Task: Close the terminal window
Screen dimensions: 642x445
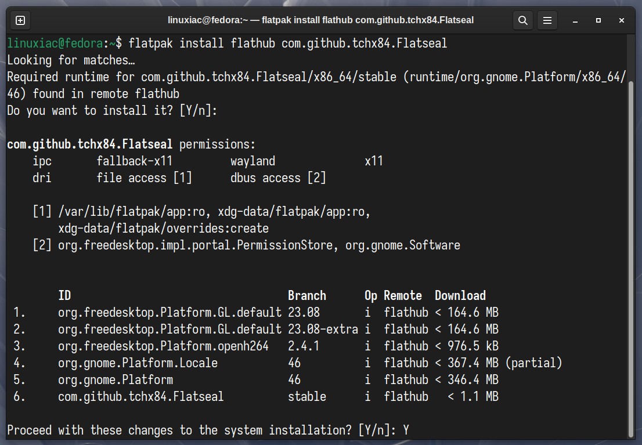Action: (x=621, y=20)
